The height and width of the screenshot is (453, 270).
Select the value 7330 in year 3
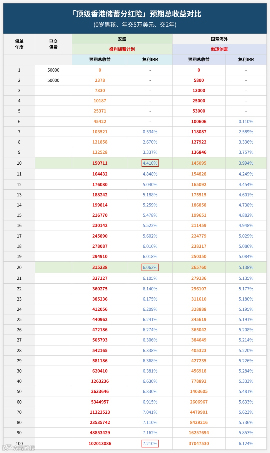pos(100,91)
